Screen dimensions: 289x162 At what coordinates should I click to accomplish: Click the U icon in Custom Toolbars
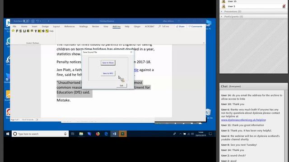pos(24,31)
